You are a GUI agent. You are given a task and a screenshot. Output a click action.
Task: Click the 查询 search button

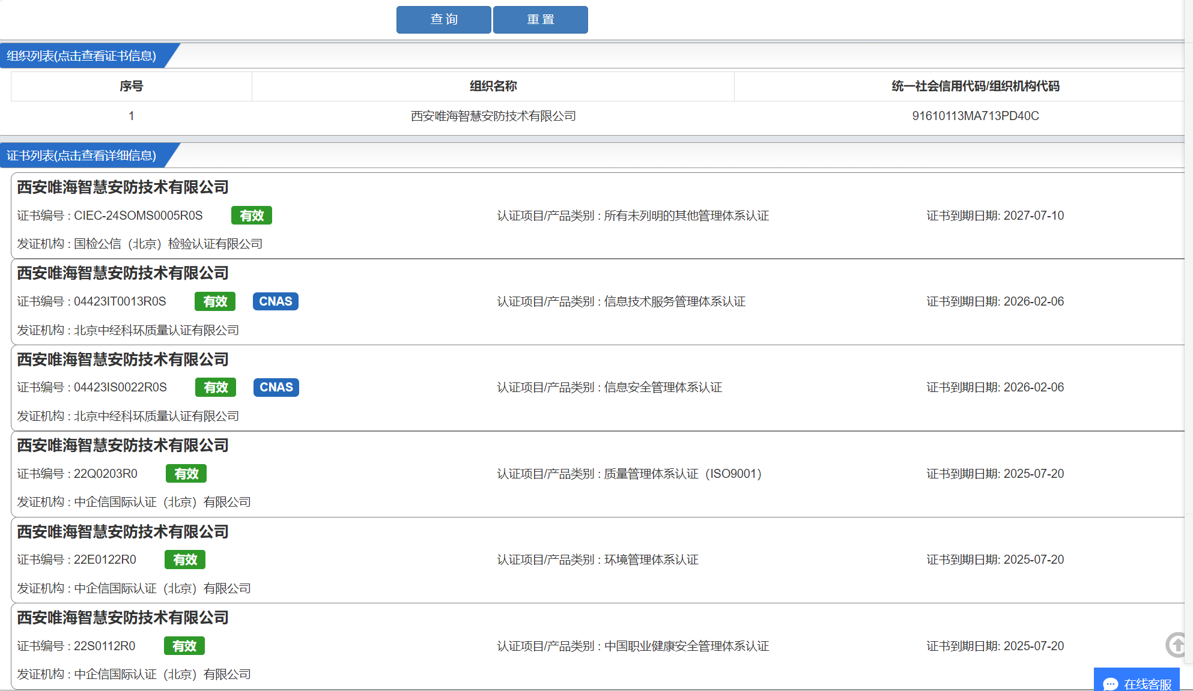[444, 20]
